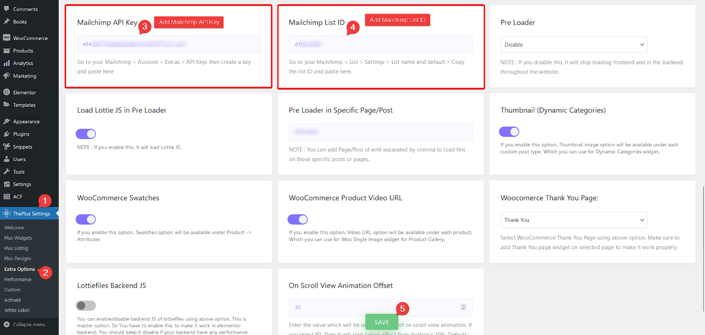Click the Collapse menu arrow icon
This screenshot has width=705, height=335.
pos(7,324)
